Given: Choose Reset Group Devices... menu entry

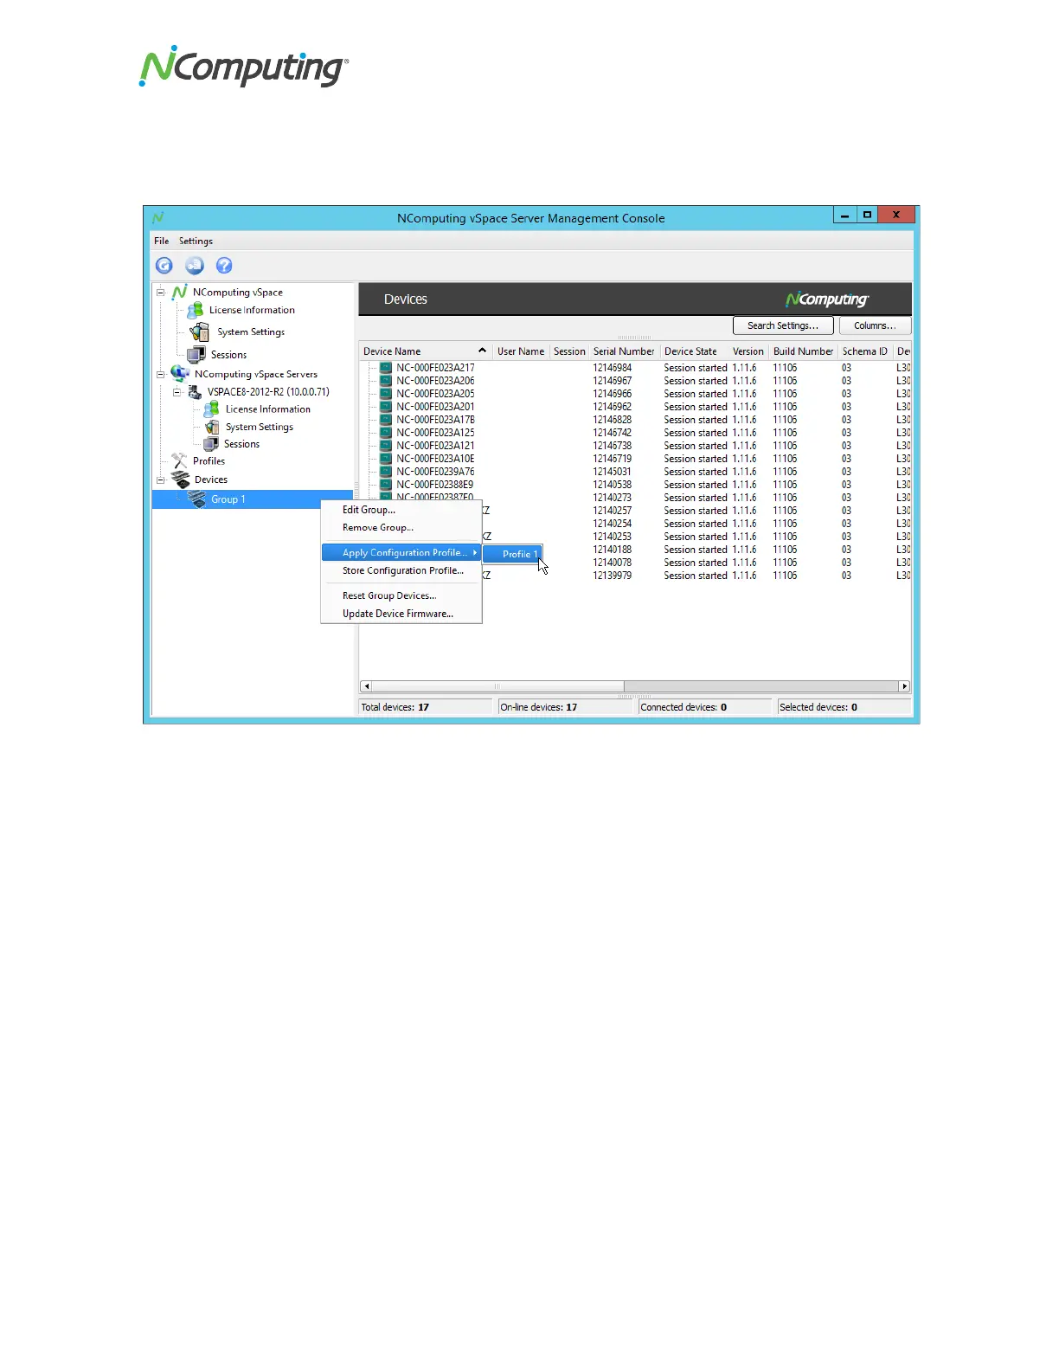Looking at the screenshot, I should pos(401,595).
